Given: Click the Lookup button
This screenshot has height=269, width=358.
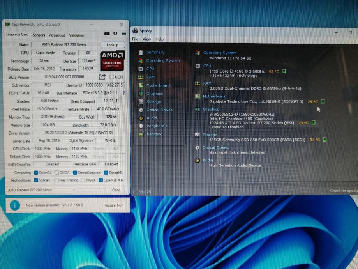Looking at the screenshot, I should [x=113, y=45].
